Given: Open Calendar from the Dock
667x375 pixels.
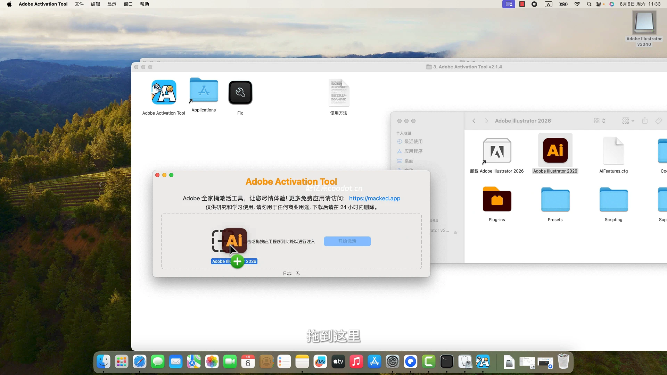Looking at the screenshot, I should click(248, 362).
